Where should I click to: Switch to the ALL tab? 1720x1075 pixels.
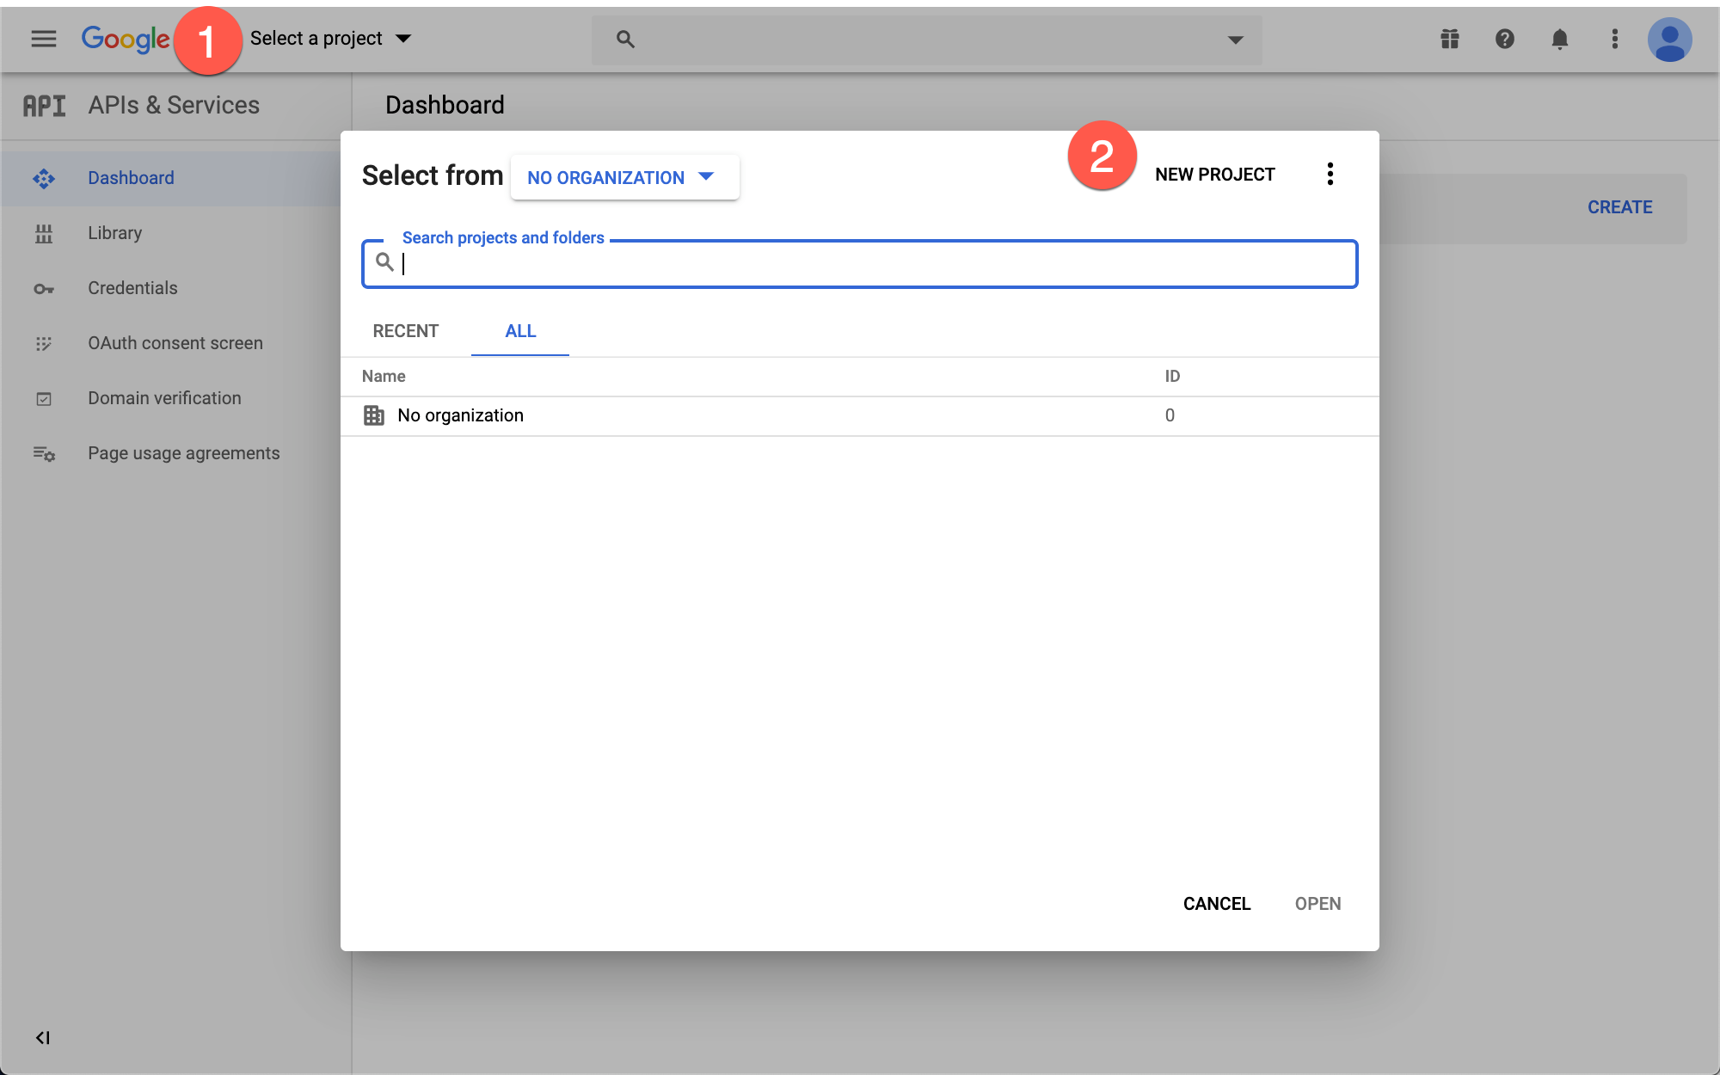point(520,331)
